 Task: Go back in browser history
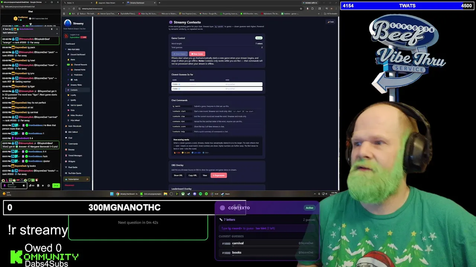[65, 9]
